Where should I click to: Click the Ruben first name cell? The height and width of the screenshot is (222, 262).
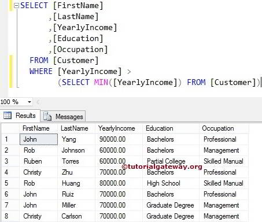tap(39, 161)
